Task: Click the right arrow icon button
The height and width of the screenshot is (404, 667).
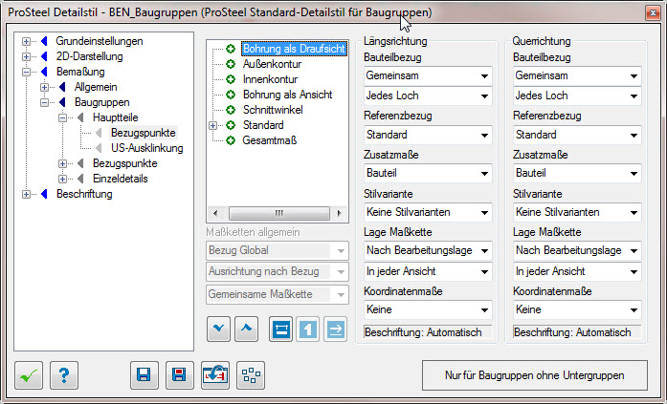Action: [336, 329]
